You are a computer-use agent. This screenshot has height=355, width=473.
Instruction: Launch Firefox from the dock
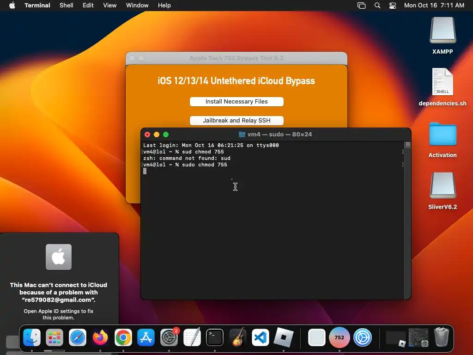tap(100, 337)
